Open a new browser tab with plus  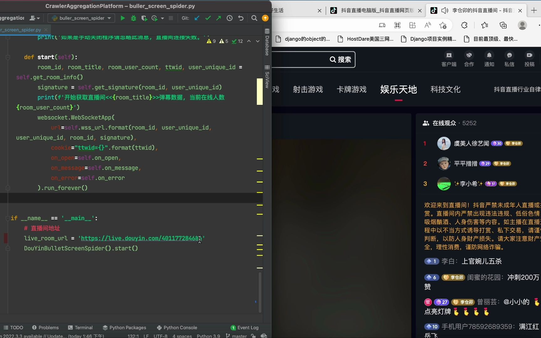(534, 10)
